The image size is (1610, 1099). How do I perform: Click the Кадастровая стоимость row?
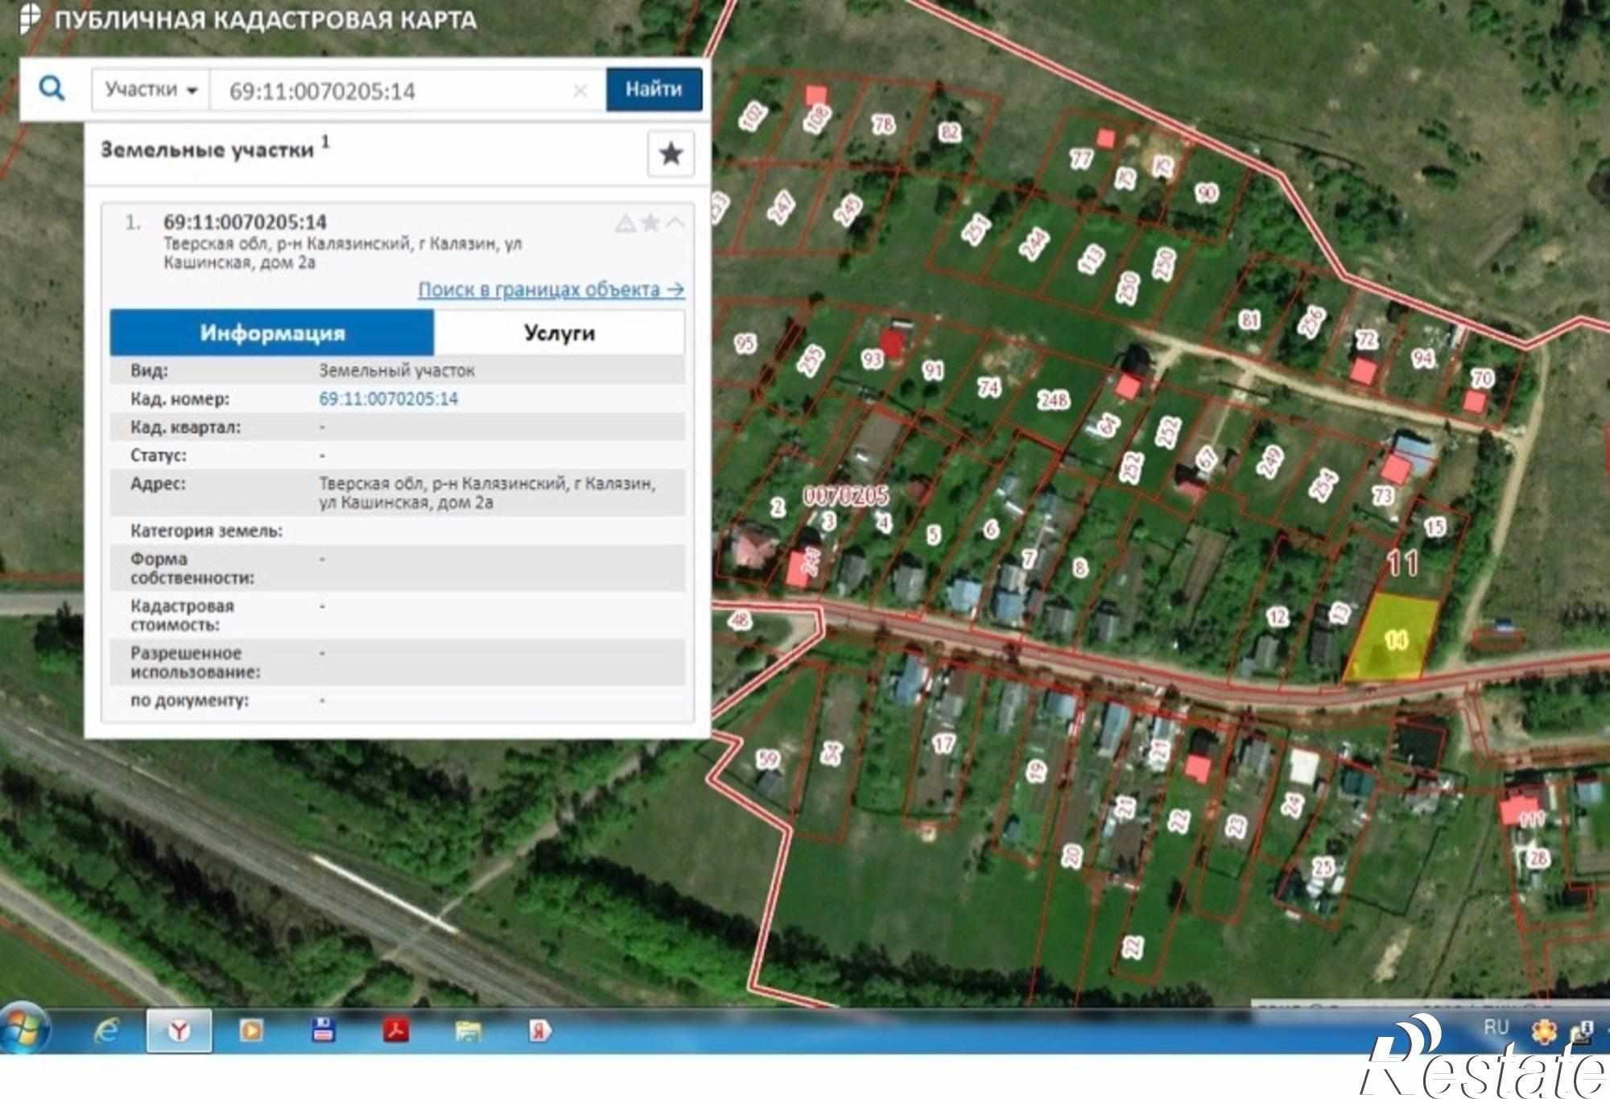point(398,615)
